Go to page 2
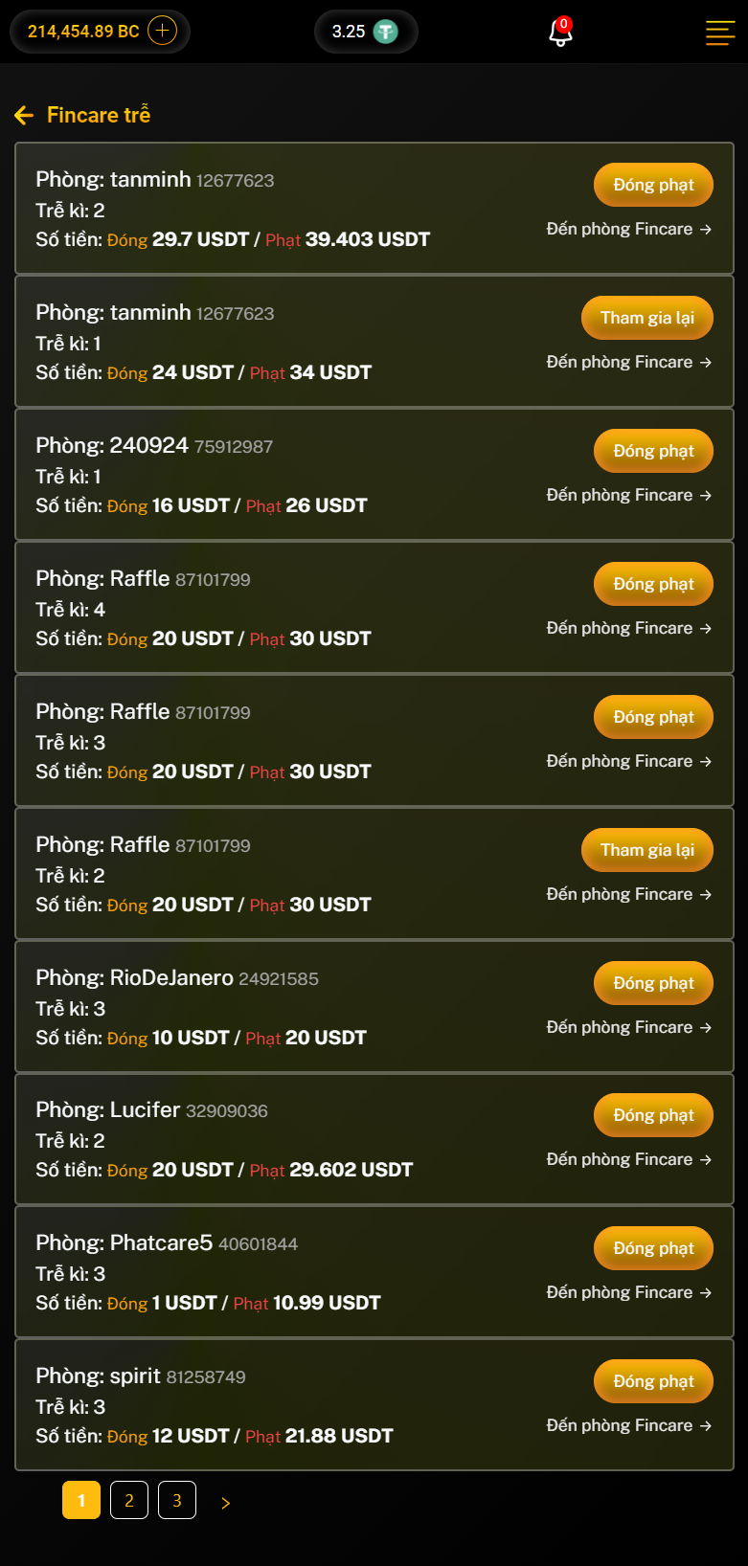The image size is (748, 1566). pyautogui.click(x=129, y=1500)
